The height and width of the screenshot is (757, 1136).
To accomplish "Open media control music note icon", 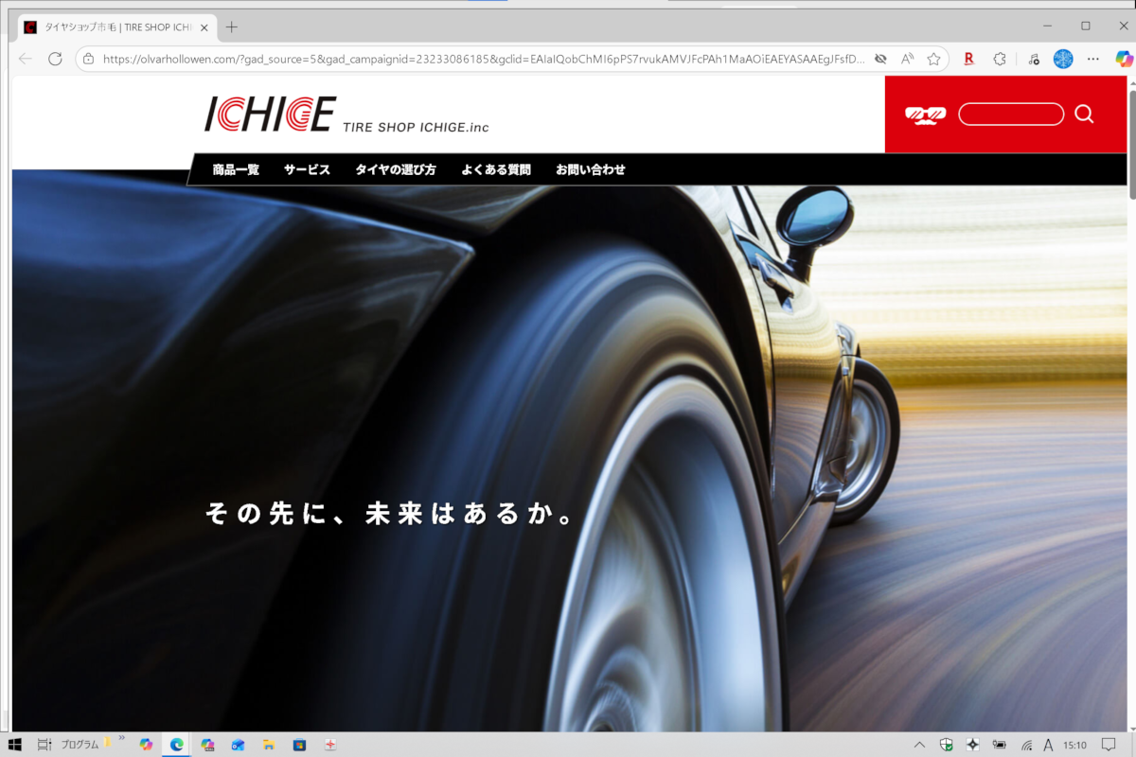I will pyautogui.click(x=1033, y=59).
